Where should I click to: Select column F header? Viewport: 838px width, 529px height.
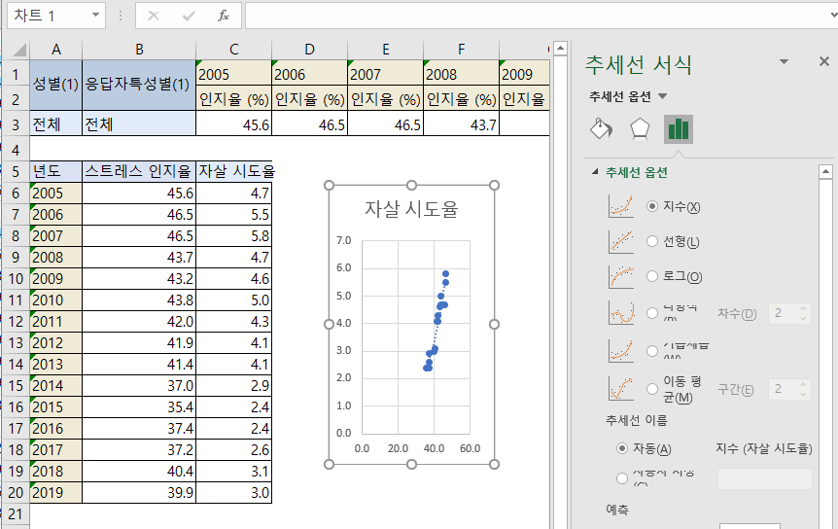461,50
